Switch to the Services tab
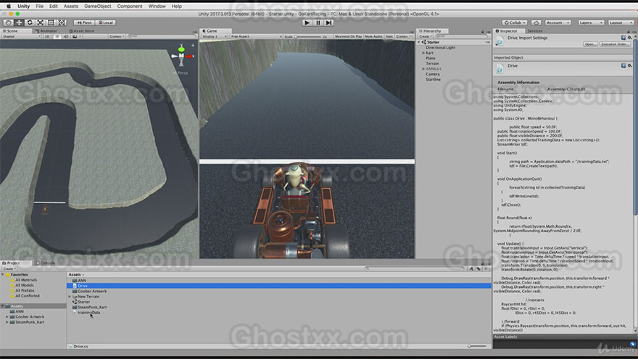Screen dimensions: 638x359 coord(534,31)
